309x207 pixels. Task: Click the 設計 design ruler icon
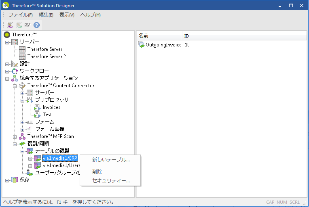tap(15, 64)
